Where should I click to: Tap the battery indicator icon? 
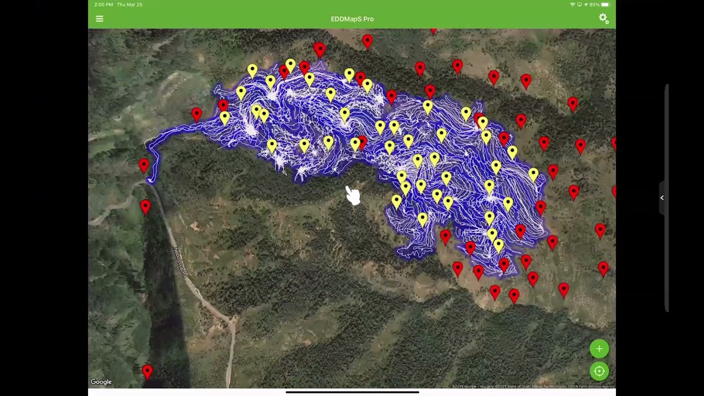(607, 4)
